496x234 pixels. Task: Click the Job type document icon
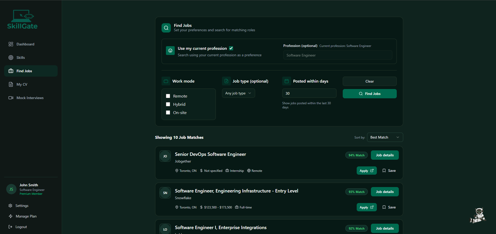226,81
